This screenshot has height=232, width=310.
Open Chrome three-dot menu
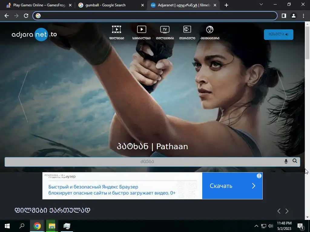point(303,16)
